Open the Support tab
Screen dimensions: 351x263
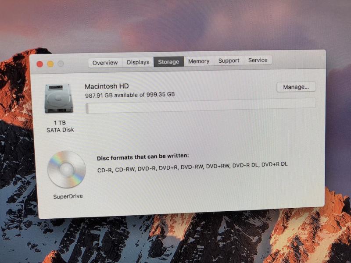coord(229,61)
